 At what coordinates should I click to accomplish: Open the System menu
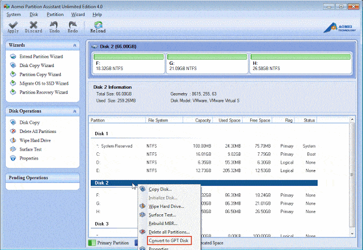[x=14, y=15]
